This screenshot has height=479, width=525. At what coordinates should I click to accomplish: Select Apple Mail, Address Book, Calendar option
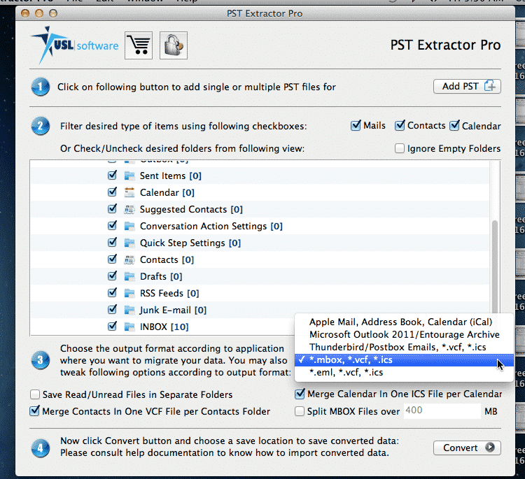404,322
